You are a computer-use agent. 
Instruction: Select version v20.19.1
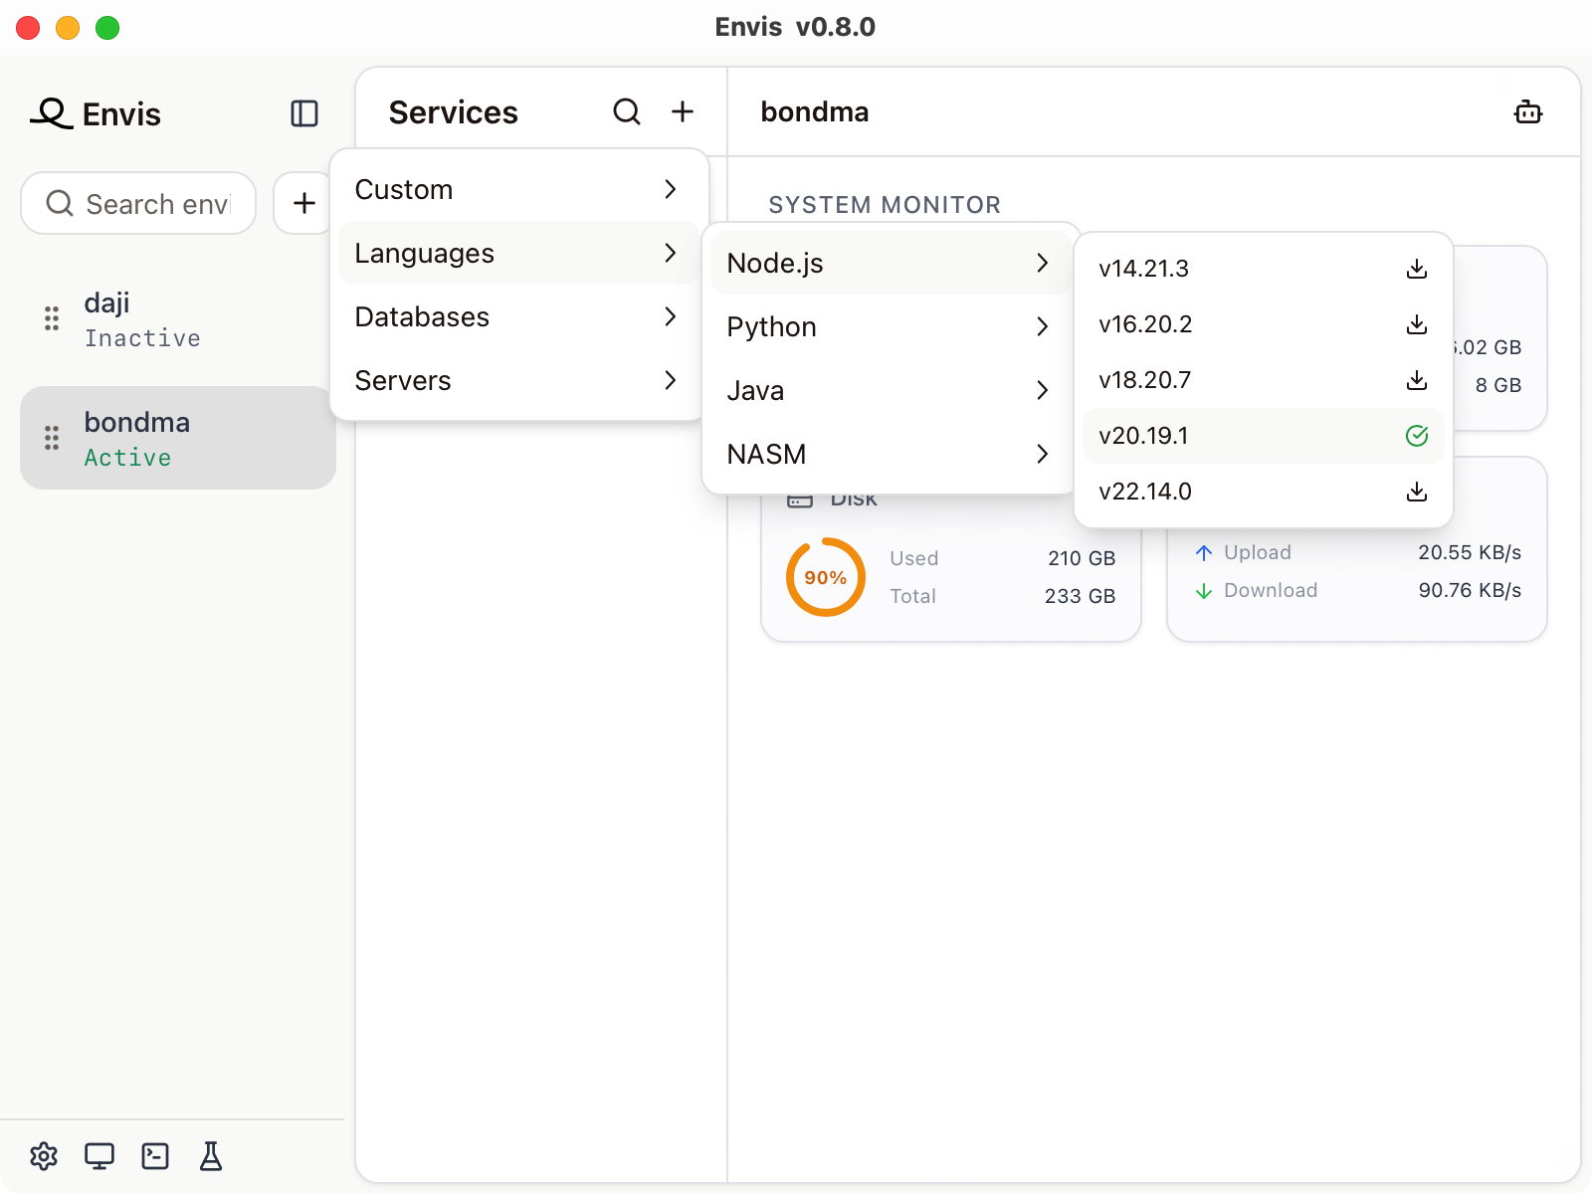(1264, 436)
